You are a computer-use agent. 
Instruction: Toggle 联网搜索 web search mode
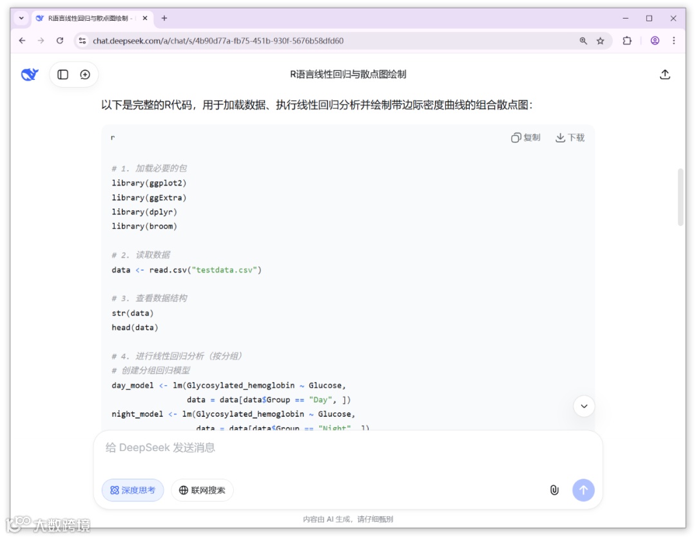click(202, 490)
